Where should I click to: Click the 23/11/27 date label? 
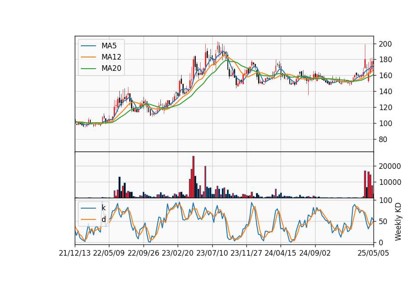pyautogui.click(x=246, y=253)
